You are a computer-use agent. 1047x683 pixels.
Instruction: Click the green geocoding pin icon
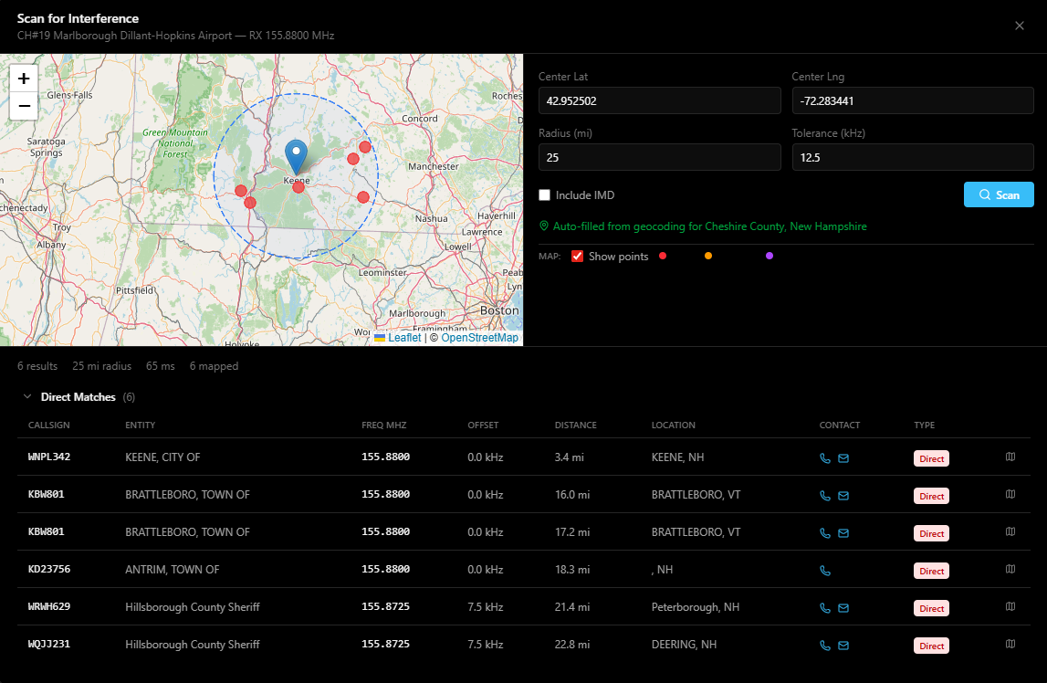544,226
